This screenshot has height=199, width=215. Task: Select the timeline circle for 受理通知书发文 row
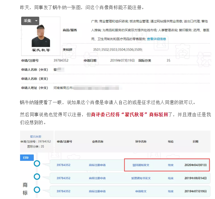tap(37, 177)
